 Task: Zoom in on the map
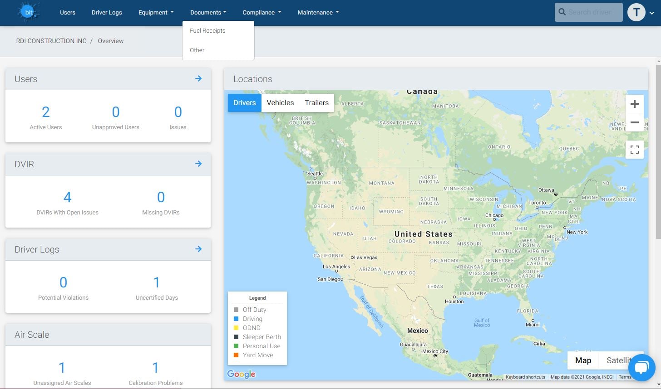click(x=635, y=104)
